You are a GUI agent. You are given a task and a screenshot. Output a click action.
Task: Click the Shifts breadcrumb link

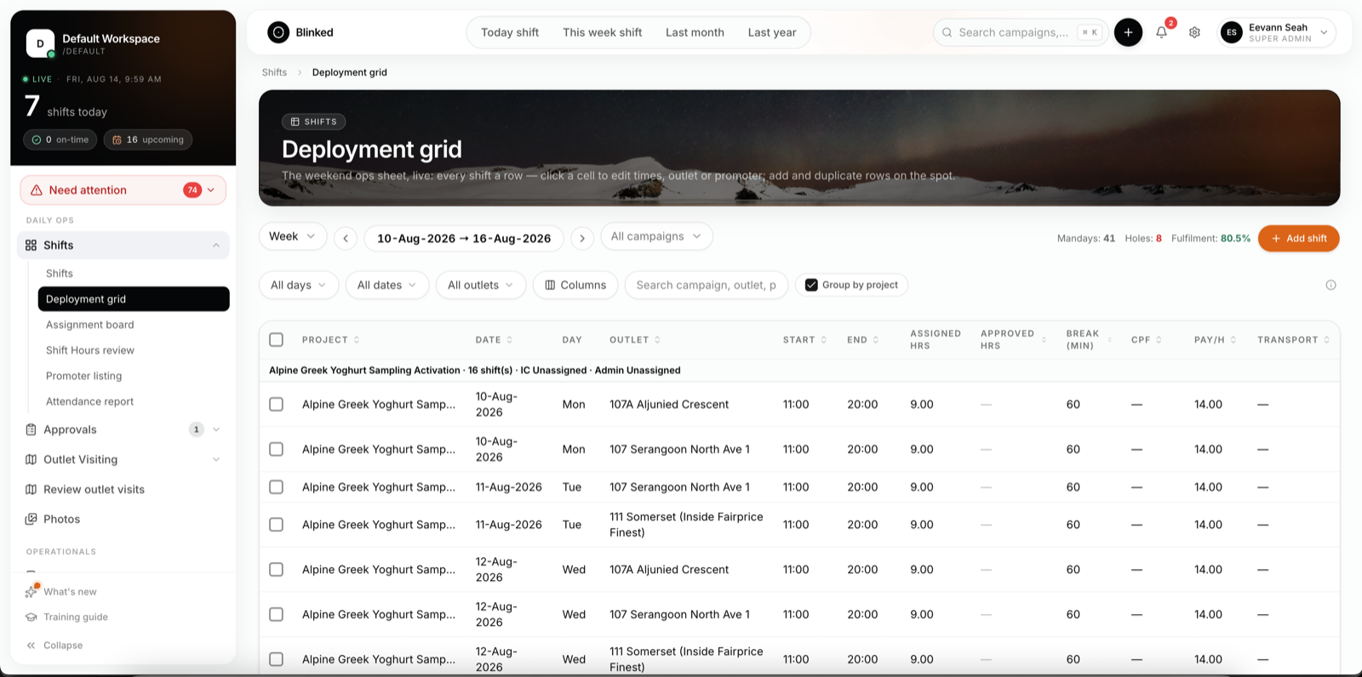pyautogui.click(x=274, y=72)
